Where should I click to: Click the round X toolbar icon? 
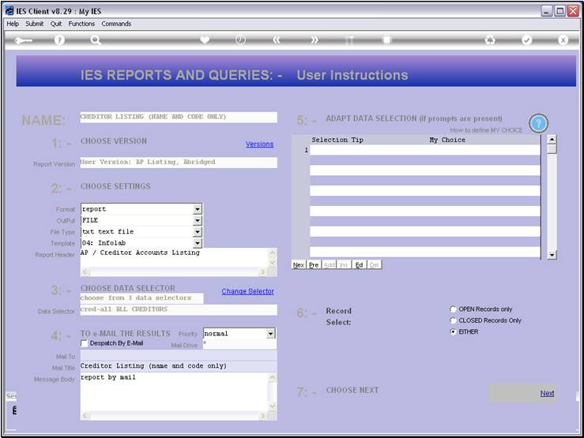click(563, 39)
